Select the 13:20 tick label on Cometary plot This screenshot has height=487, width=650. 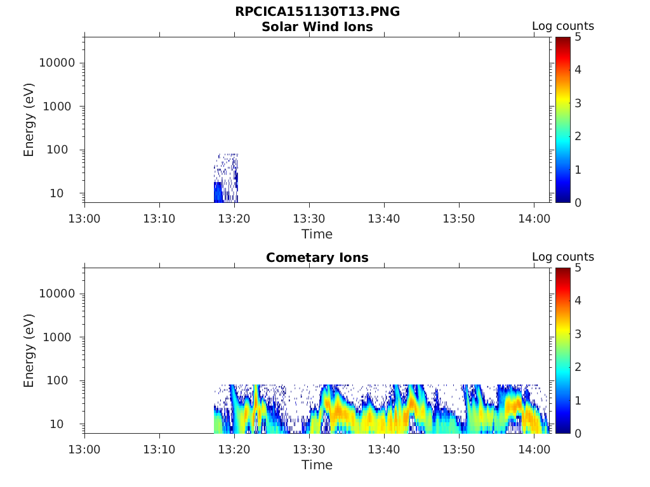(234, 450)
